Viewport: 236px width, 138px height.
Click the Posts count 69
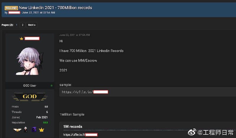point(46,107)
